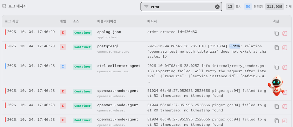Click the log message icon beside 로그 메시지
This screenshot has width=293, height=127.
tap(4, 6)
